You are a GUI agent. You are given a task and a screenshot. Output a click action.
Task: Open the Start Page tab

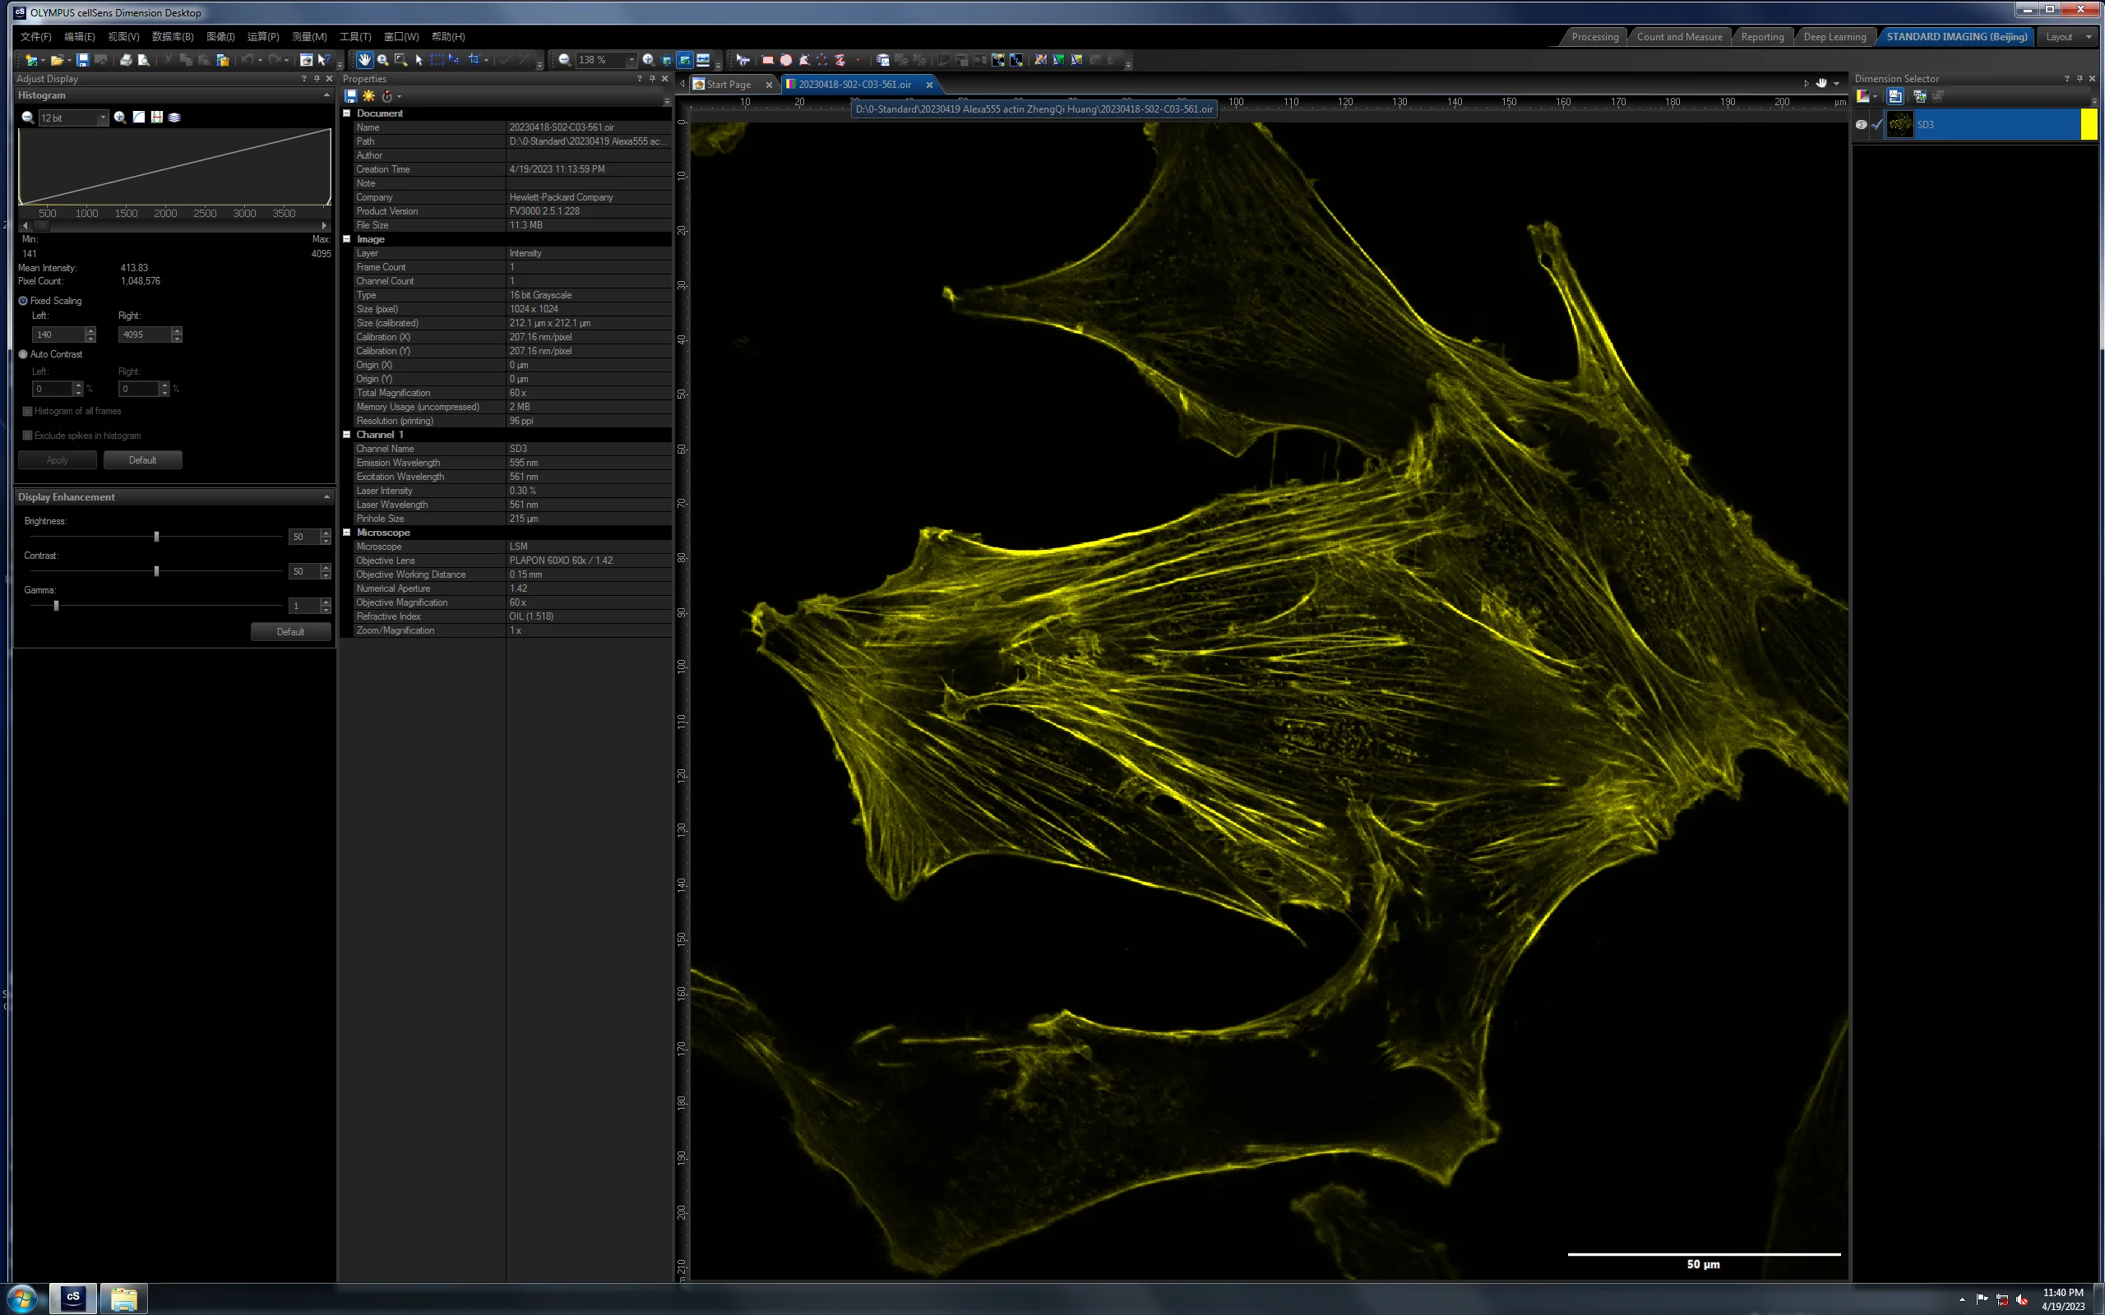click(728, 85)
